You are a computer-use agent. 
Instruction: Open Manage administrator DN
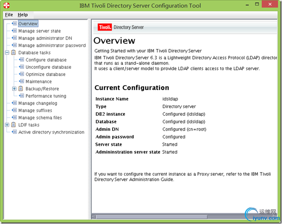45,38
